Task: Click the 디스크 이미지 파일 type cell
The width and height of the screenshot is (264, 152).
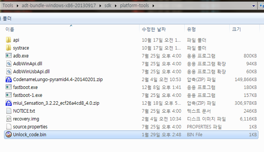Action: (x=206, y=119)
